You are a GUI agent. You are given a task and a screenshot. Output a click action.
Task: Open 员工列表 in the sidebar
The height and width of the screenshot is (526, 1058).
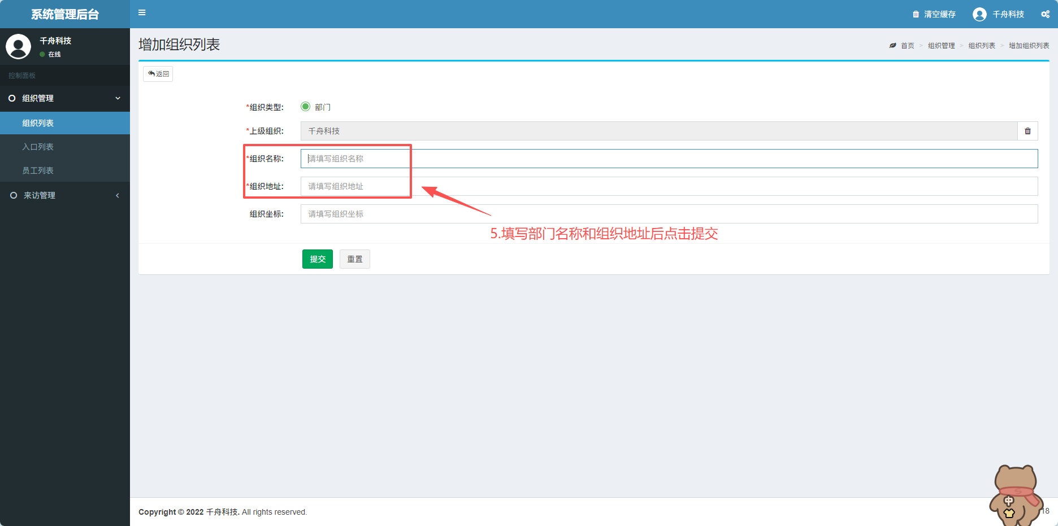pos(38,170)
